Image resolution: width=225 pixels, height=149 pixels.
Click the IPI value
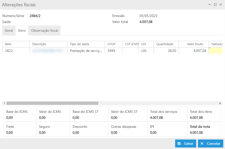coord(153,133)
